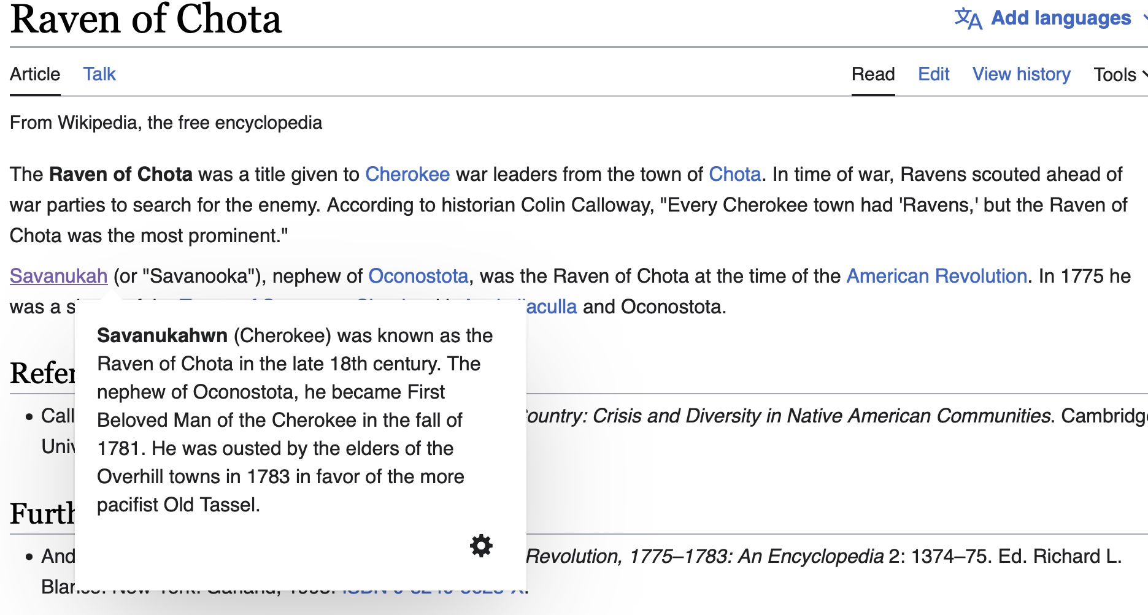This screenshot has height=615, width=1148.
Task: Open the page preview settings gear
Action: click(481, 545)
